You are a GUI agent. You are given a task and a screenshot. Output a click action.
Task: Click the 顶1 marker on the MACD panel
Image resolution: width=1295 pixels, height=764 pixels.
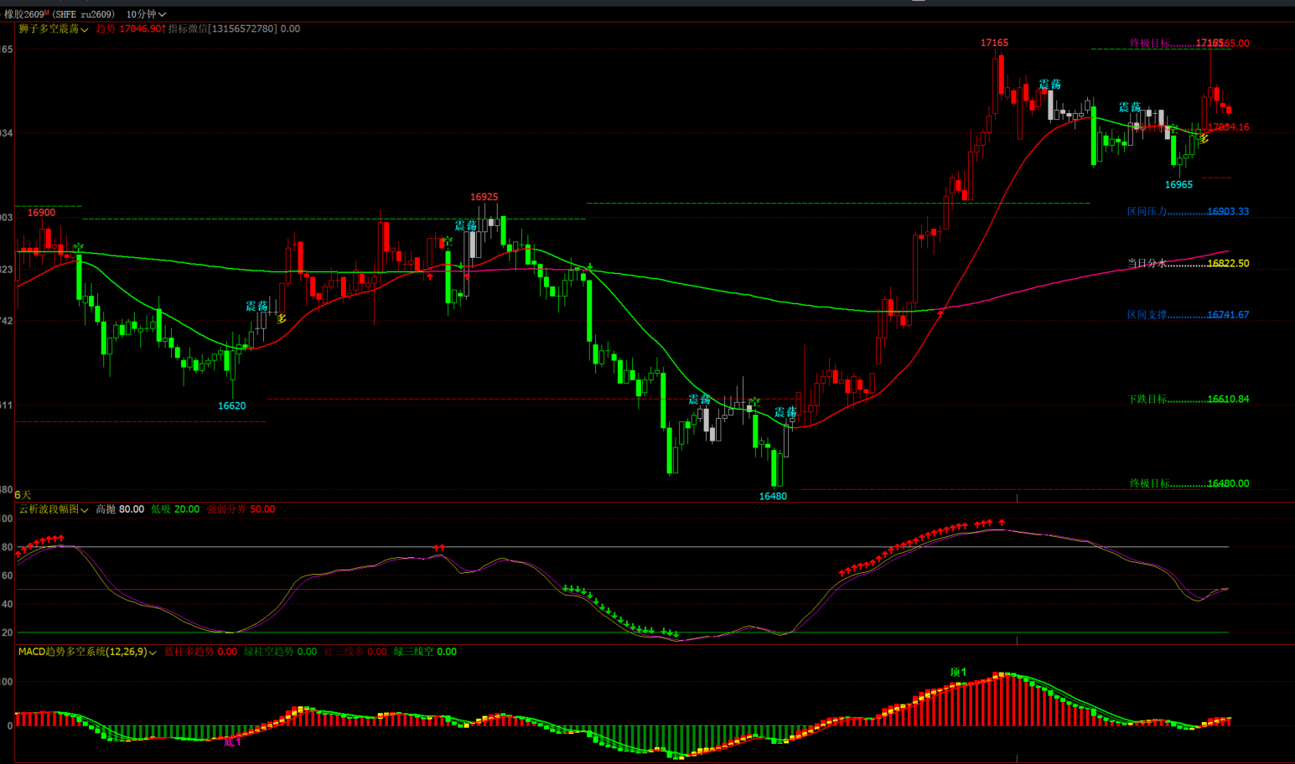(x=958, y=672)
